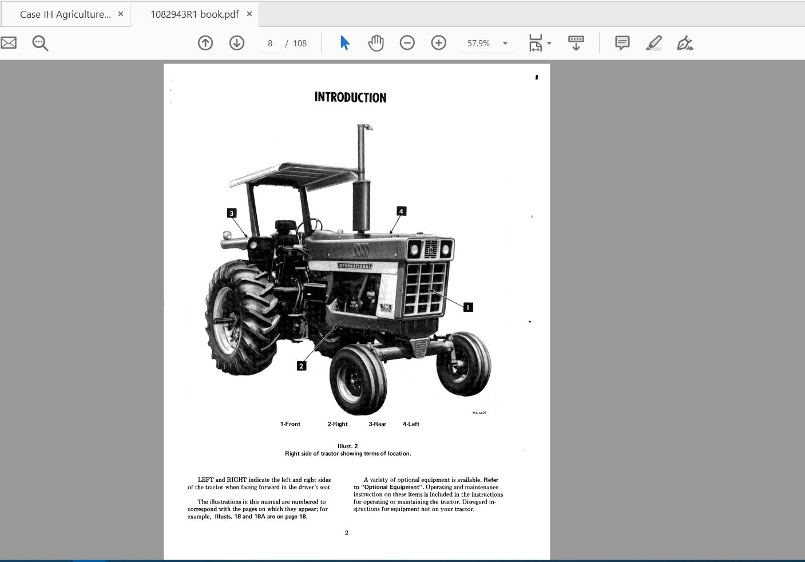
Task: Choose the selection arrow tool
Action: (344, 43)
